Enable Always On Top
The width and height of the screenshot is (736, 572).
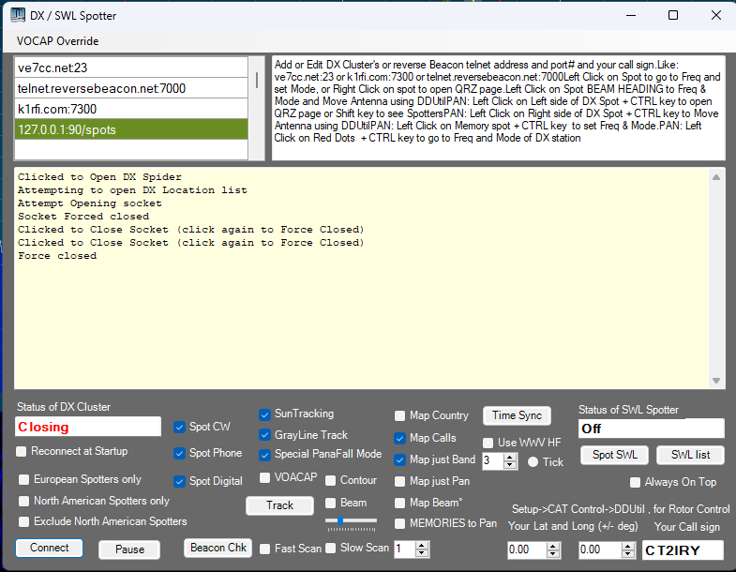pyautogui.click(x=635, y=482)
